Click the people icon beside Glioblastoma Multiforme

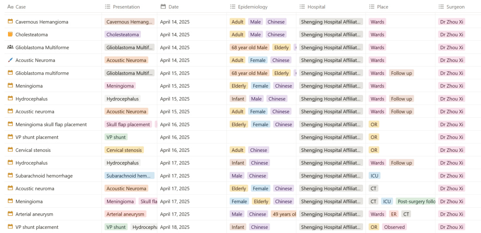(x=10, y=47)
